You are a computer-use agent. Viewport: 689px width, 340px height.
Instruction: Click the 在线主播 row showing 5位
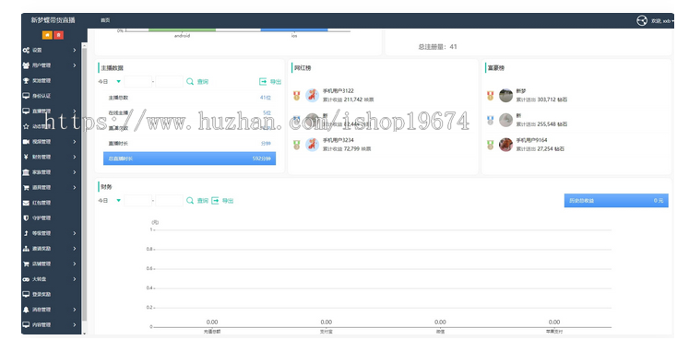pyautogui.click(x=189, y=112)
